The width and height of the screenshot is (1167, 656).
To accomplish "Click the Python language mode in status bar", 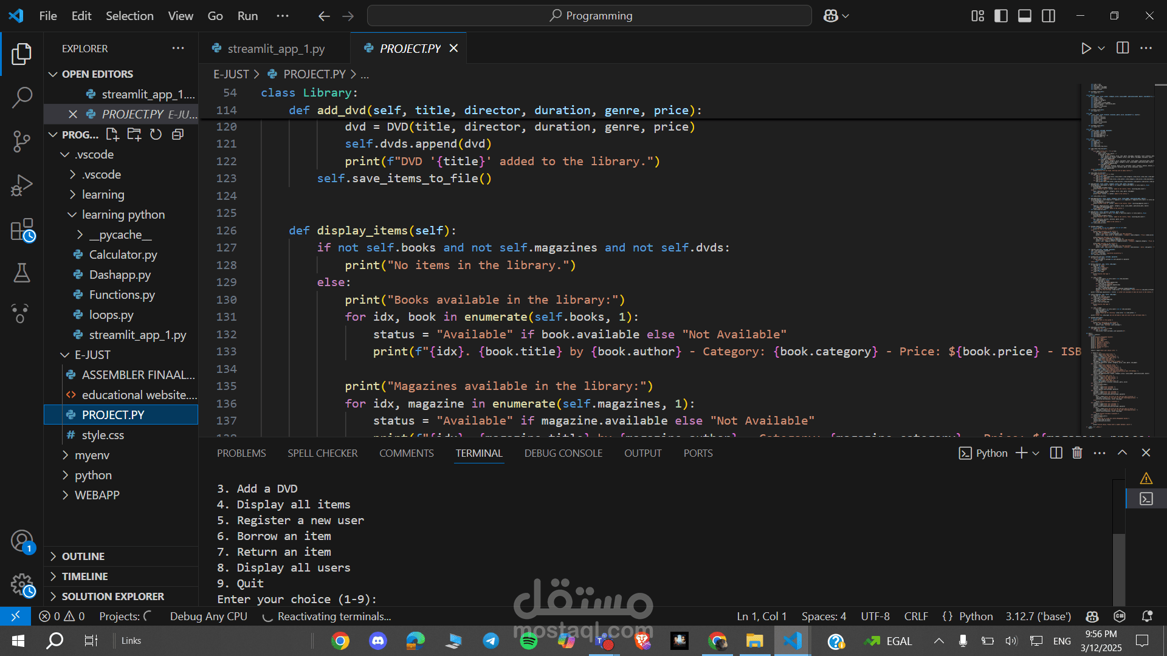I will [976, 617].
